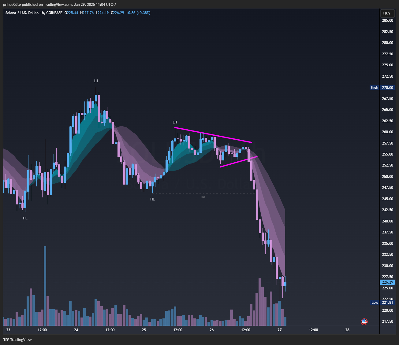Click the TradingView logo at bottom left

[17, 339]
